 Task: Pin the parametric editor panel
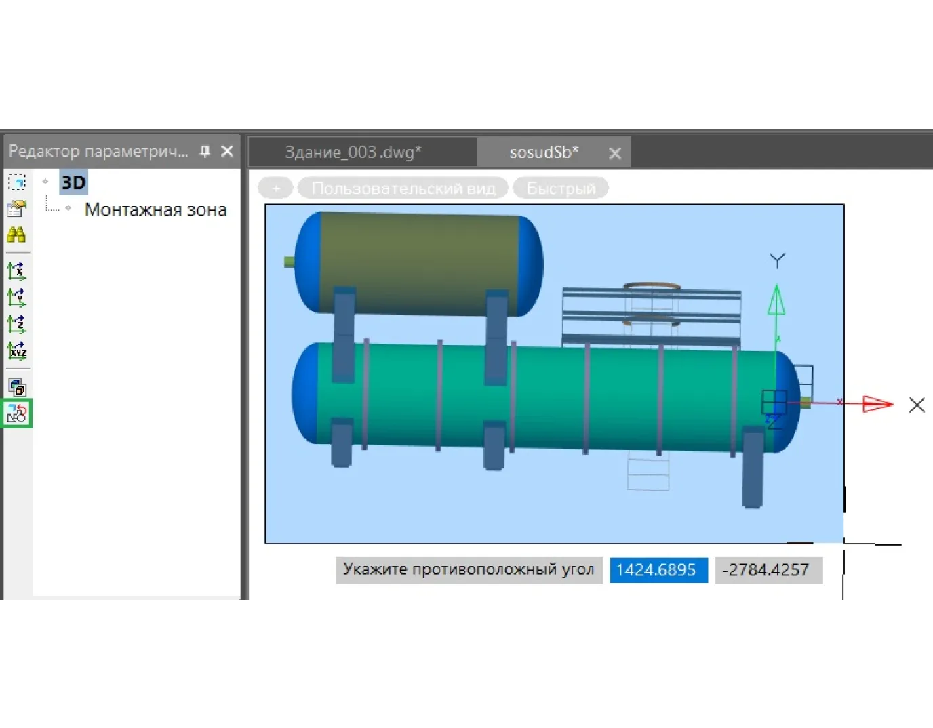pyautogui.click(x=205, y=151)
